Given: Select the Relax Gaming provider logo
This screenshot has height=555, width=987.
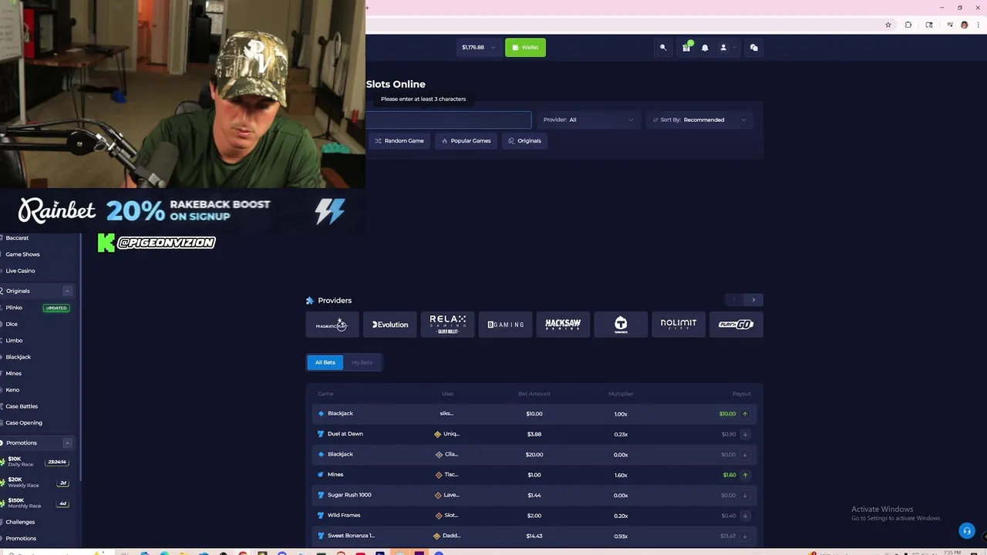Looking at the screenshot, I should (447, 325).
